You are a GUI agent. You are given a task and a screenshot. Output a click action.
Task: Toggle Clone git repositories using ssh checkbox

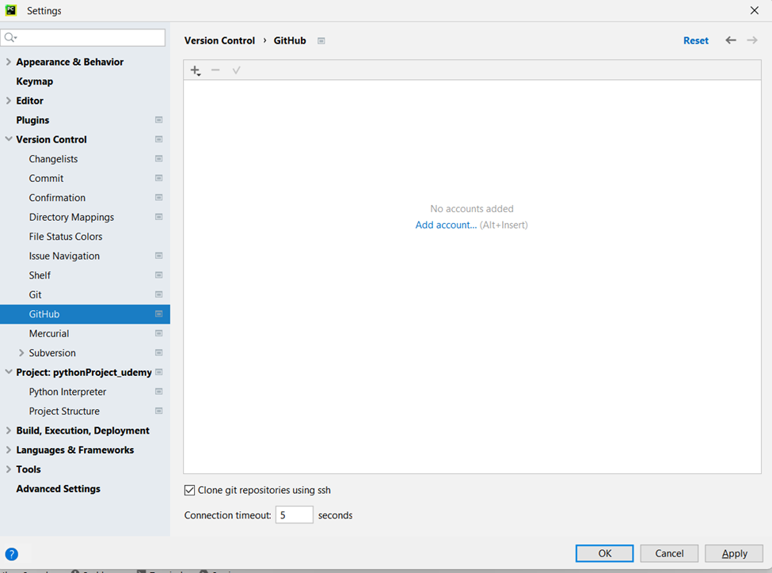189,491
